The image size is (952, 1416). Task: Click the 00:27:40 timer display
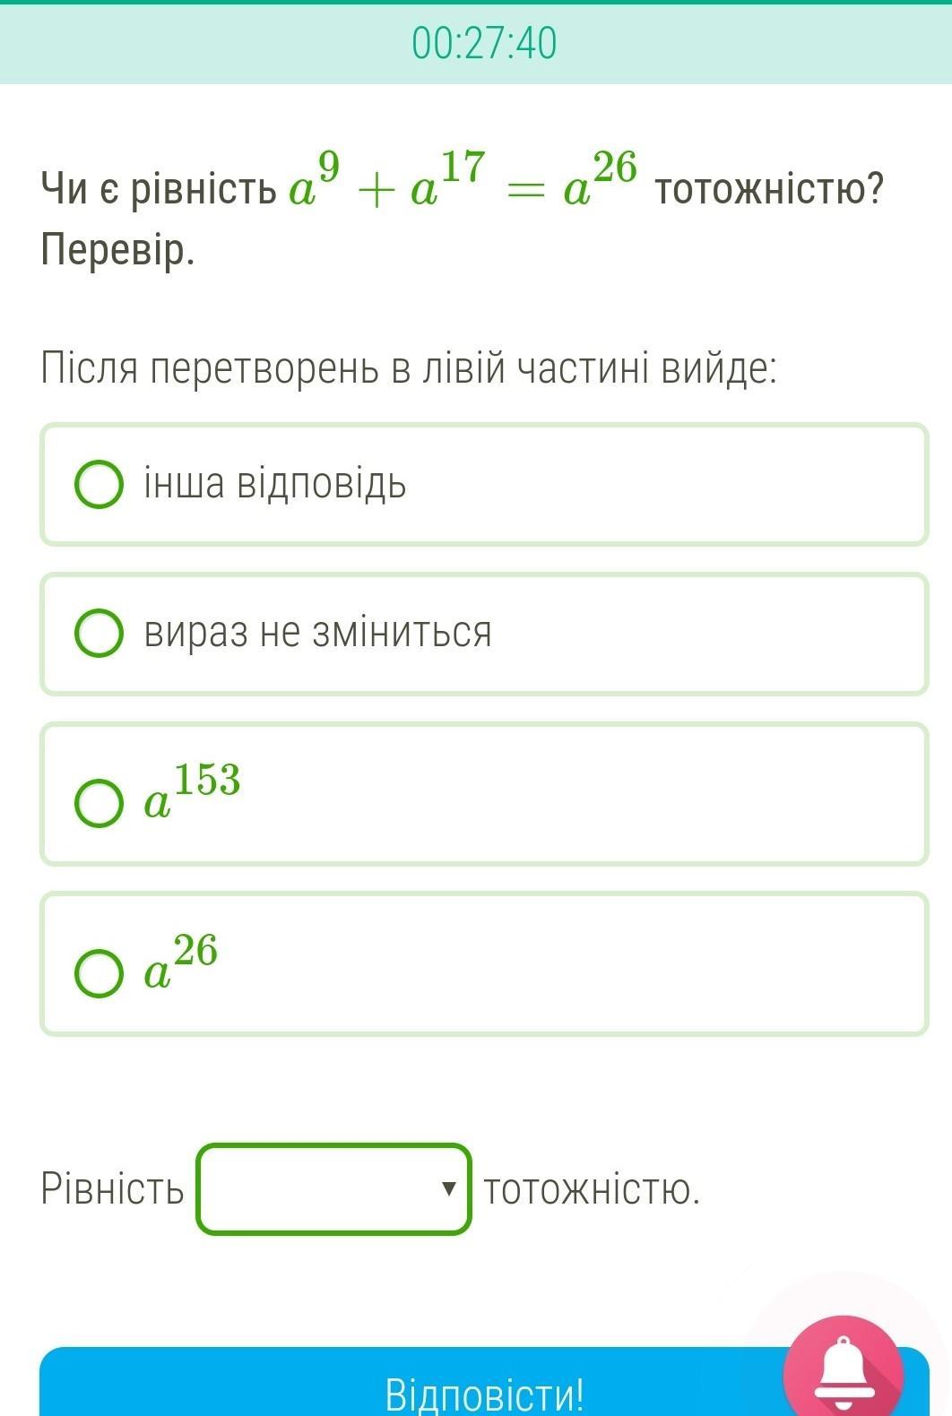pyautogui.click(x=484, y=42)
